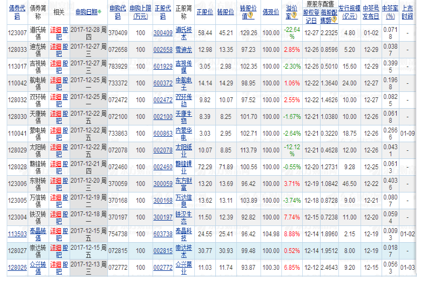Open the 内蒙华电 stock name link
Screen dimensions: 428x286
click(184, 134)
